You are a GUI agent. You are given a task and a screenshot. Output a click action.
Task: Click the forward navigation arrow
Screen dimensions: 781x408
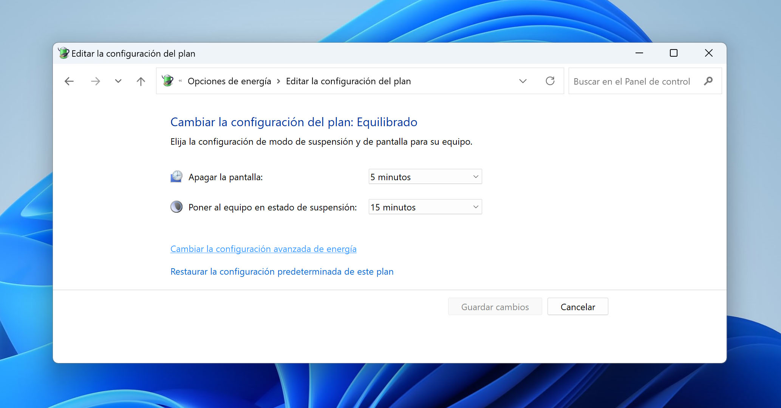(96, 81)
